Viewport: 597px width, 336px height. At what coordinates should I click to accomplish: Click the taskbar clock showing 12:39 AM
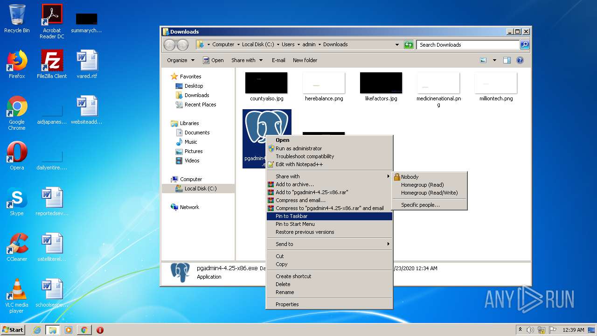[x=573, y=330]
